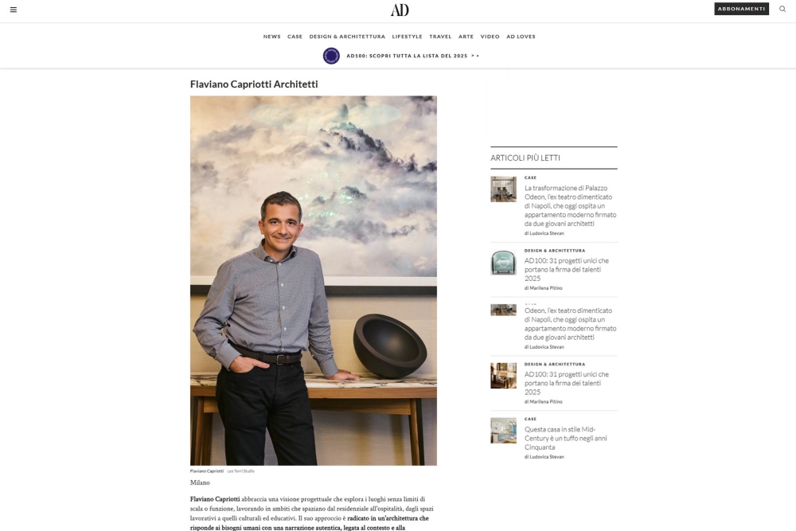Open the News menu item
The image size is (796, 531).
[x=271, y=37]
